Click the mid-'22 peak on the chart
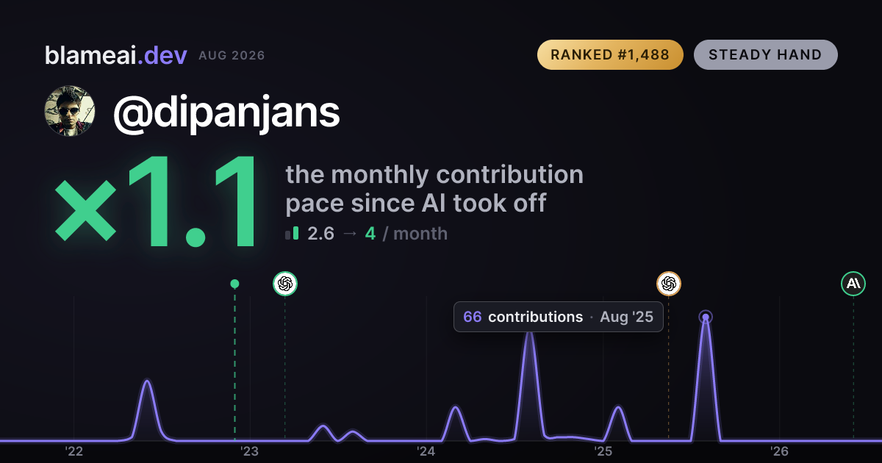The width and height of the screenshot is (882, 463). [x=147, y=382]
